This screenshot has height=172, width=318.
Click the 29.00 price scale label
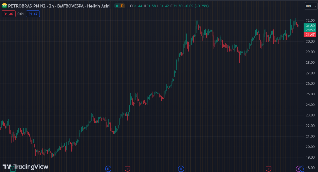pos(310,52)
